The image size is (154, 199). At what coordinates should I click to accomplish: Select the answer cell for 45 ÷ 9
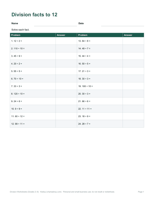[x=66, y=56]
